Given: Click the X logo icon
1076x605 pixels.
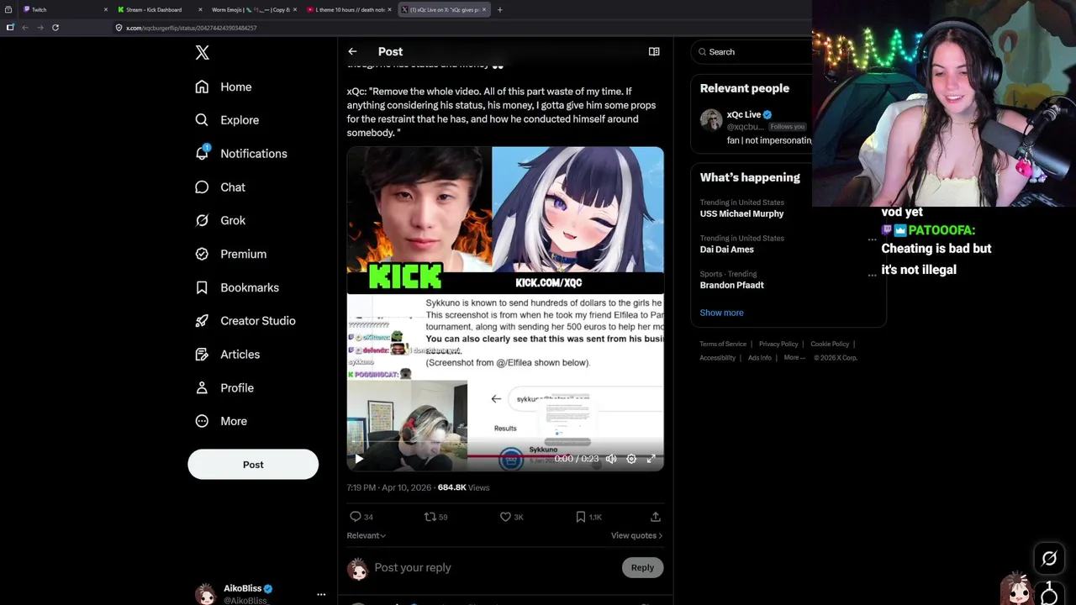Looking at the screenshot, I should click(202, 53).
